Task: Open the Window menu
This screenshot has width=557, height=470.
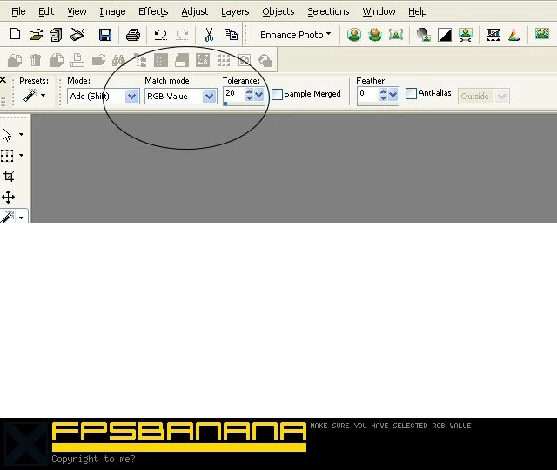Action: pos(379,11)
